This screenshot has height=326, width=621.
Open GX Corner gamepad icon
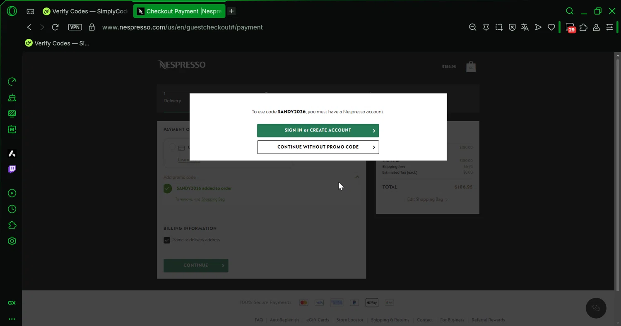click(x=30, y=12)
